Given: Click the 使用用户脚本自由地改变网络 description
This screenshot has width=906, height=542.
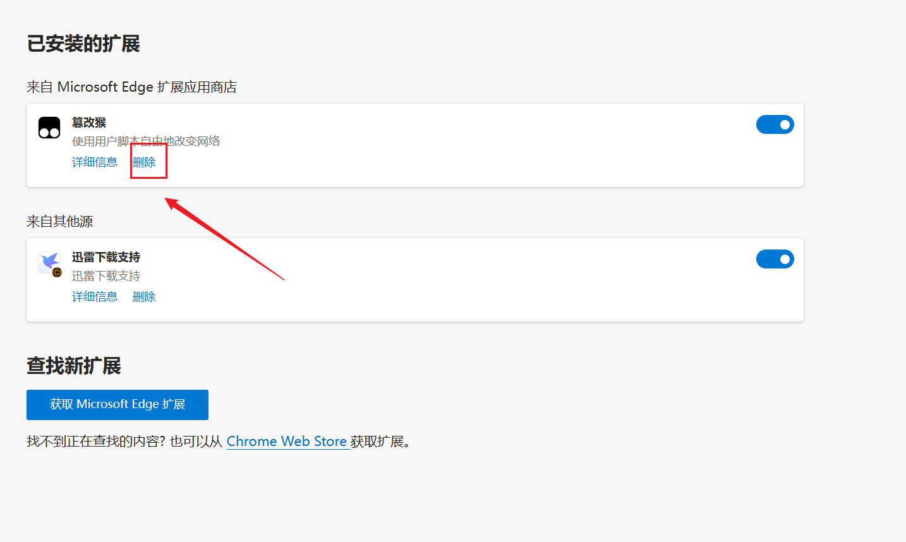Looking at the screenshot, I should click(x=146, y=141).
